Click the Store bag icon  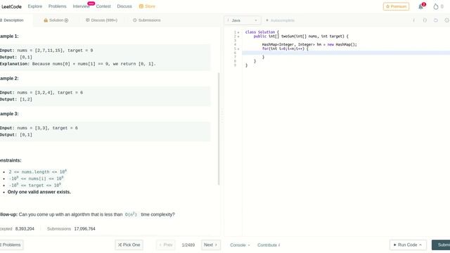point(141,6)
